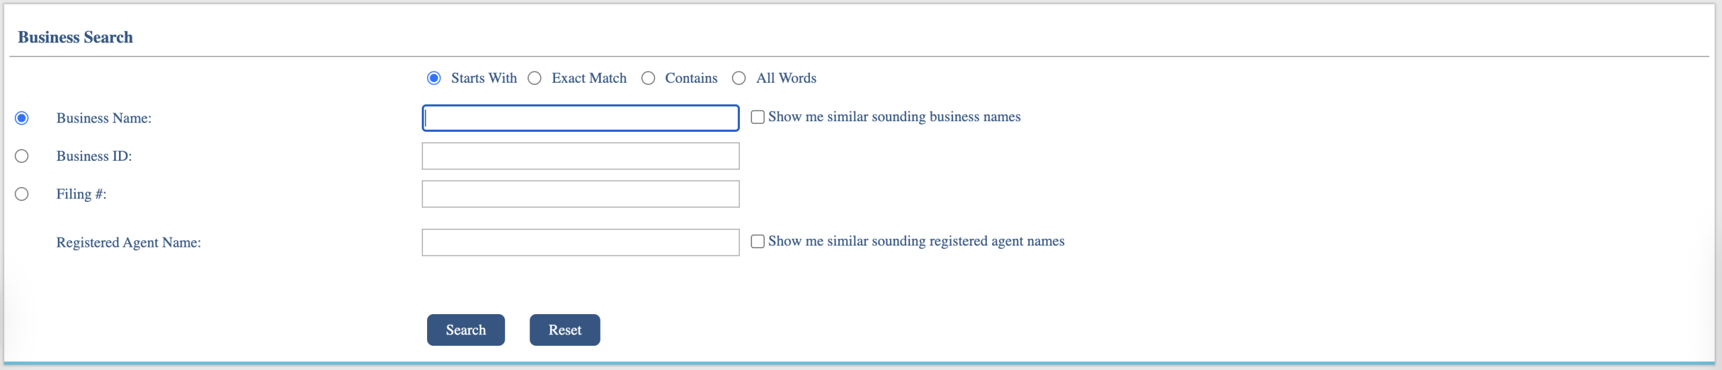The height and width of the screenshot is (370, 1722).
Task: Click the 'Business Name:' label text
Action: pyautogui.click(x=104, y=118)
